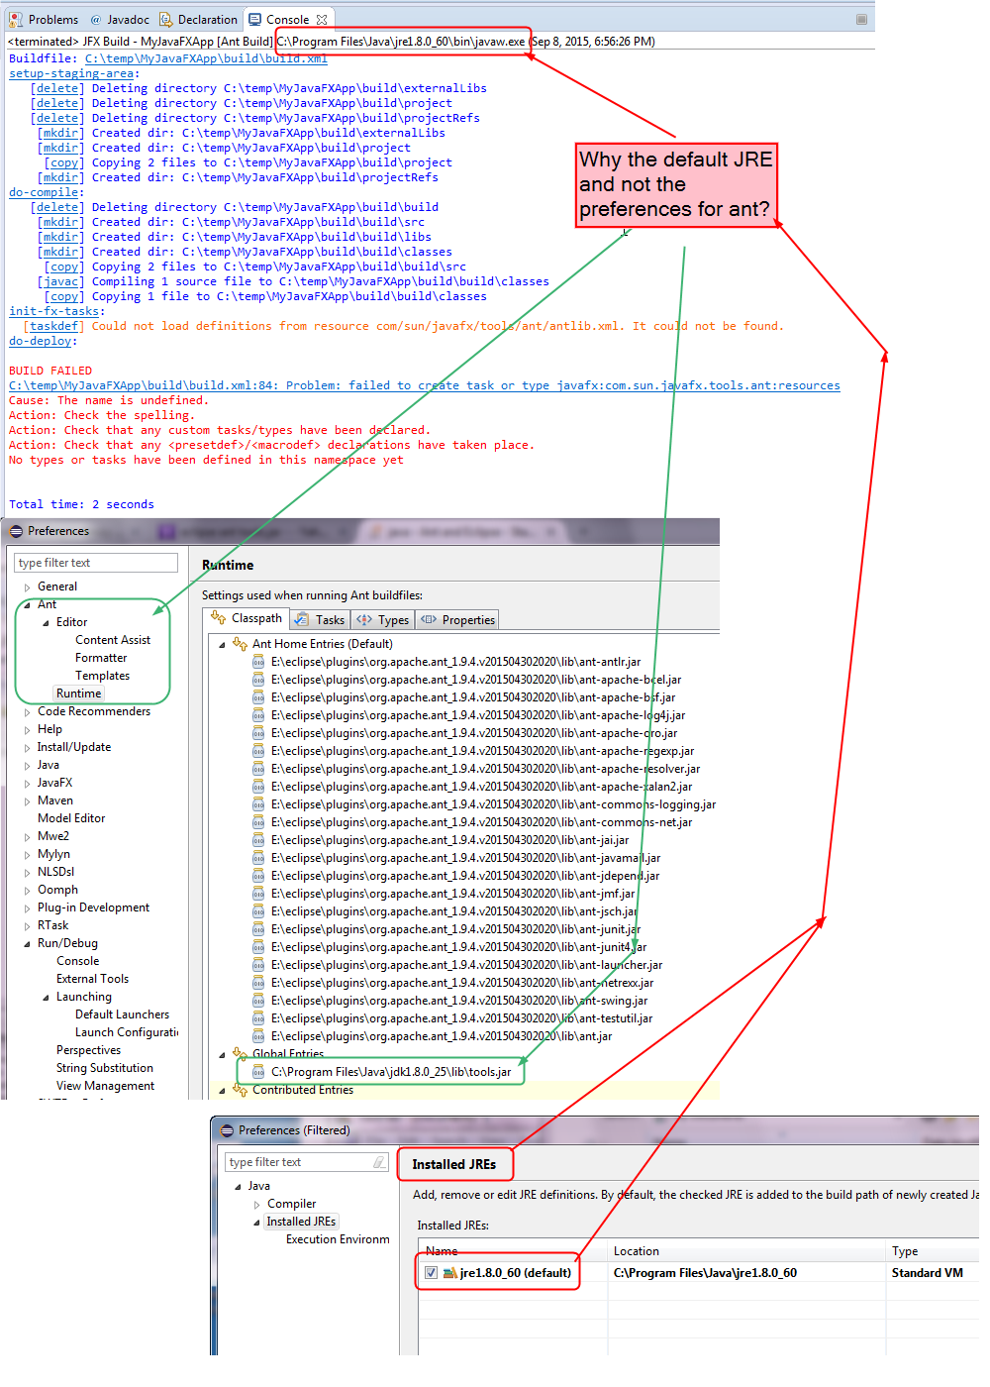Click the jar icon beside ant-apache-log4j.jar
990x1387 pixels.
[258, 715]
